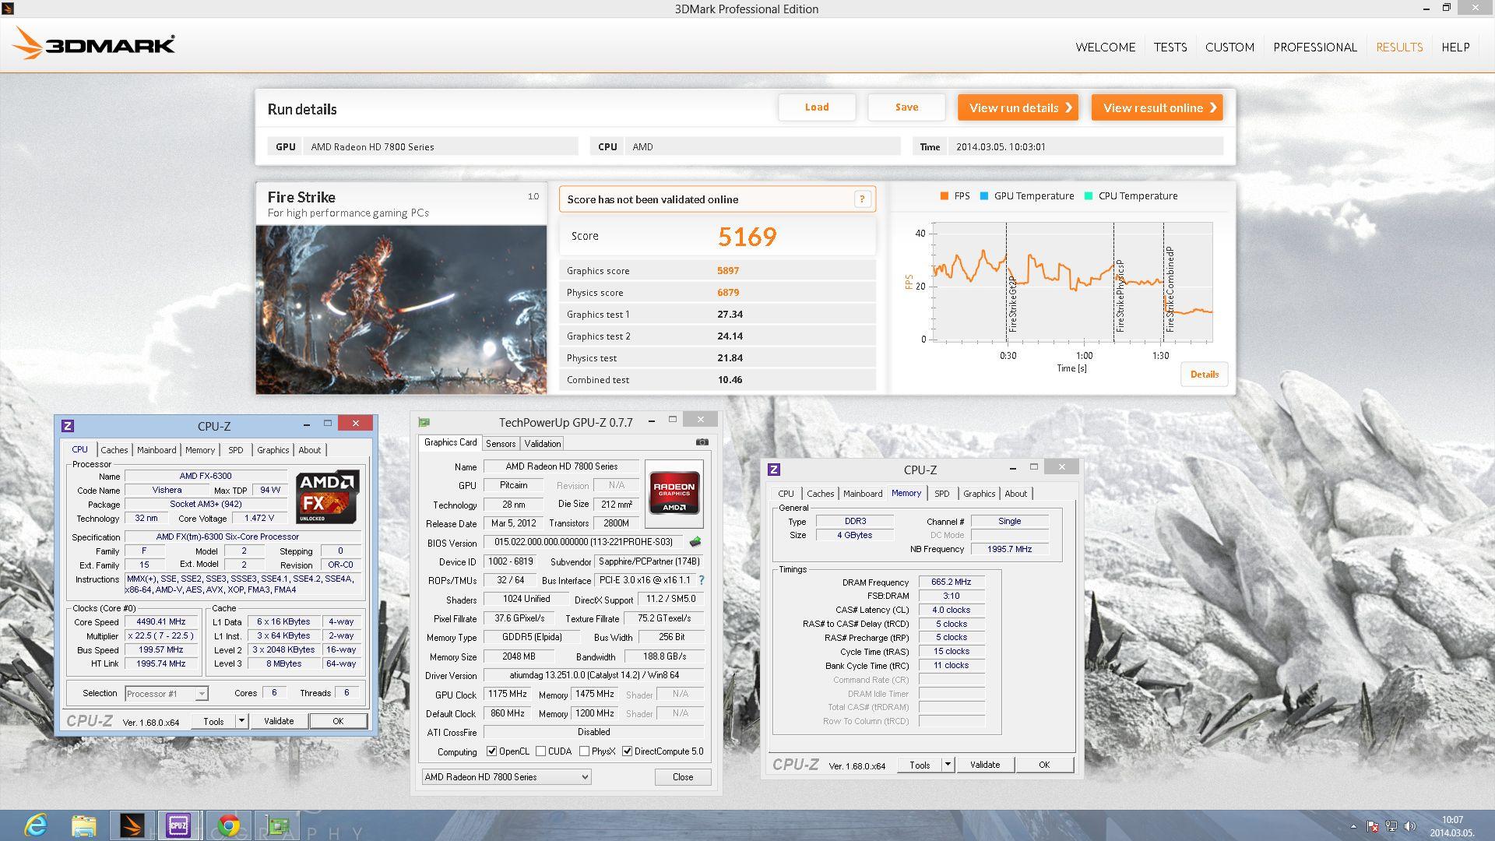Open the TESTS menu in 3DMark

1170,47
